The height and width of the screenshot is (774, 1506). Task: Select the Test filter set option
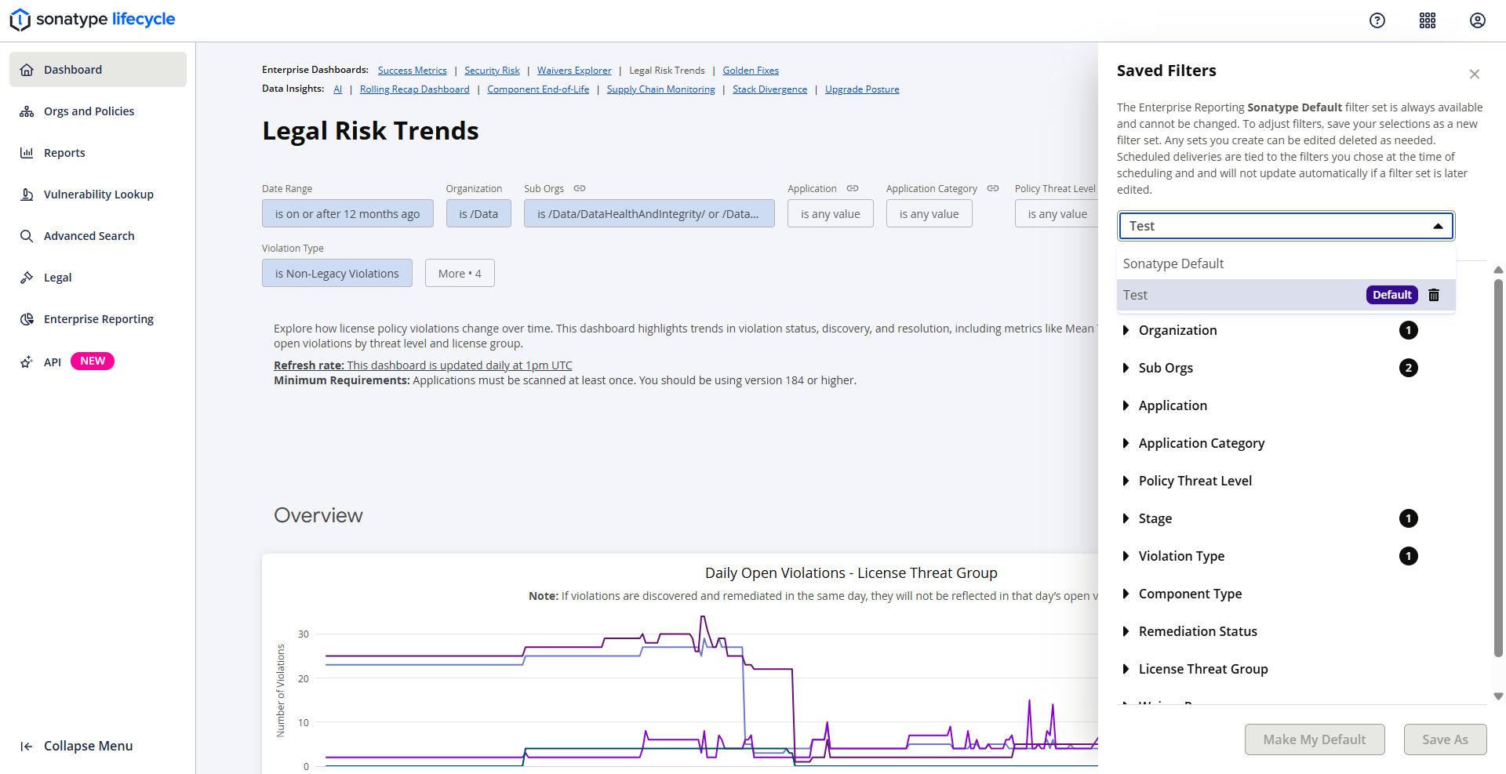(1286, 295)
